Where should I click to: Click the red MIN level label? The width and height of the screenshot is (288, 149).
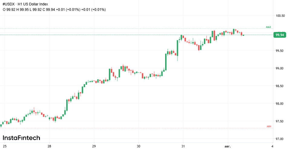pos(269,126)
